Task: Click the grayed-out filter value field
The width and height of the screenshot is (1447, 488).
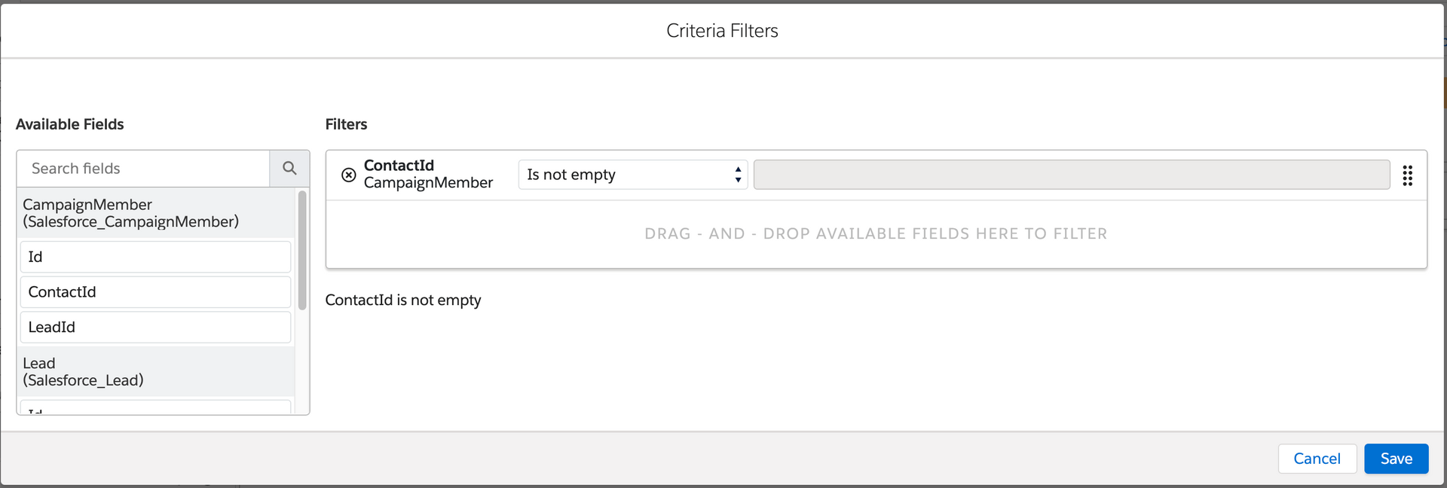Action: click(1070, 174)
